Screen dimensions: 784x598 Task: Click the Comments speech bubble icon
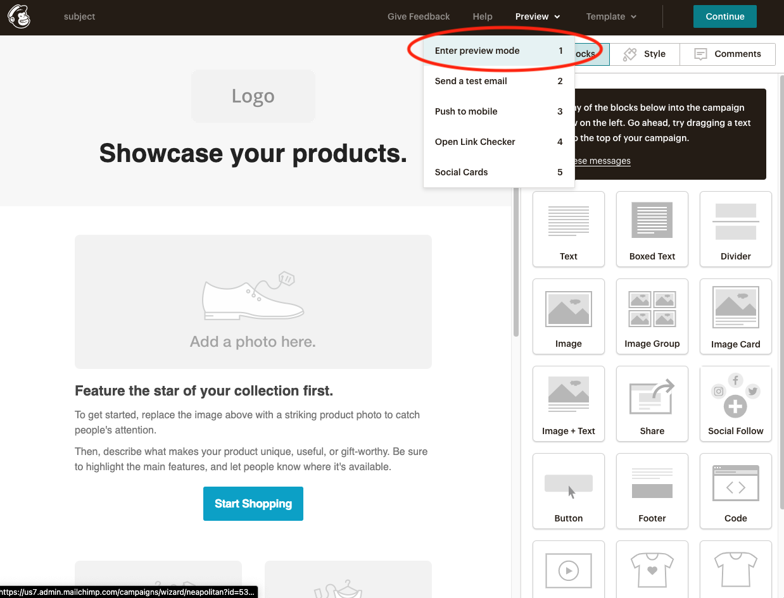[700, 54]
